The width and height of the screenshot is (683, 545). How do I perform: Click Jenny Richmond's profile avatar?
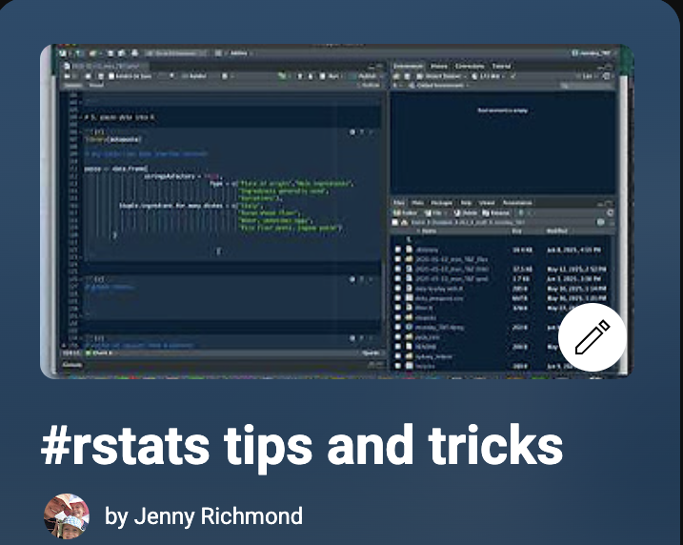tap(67, 516)
